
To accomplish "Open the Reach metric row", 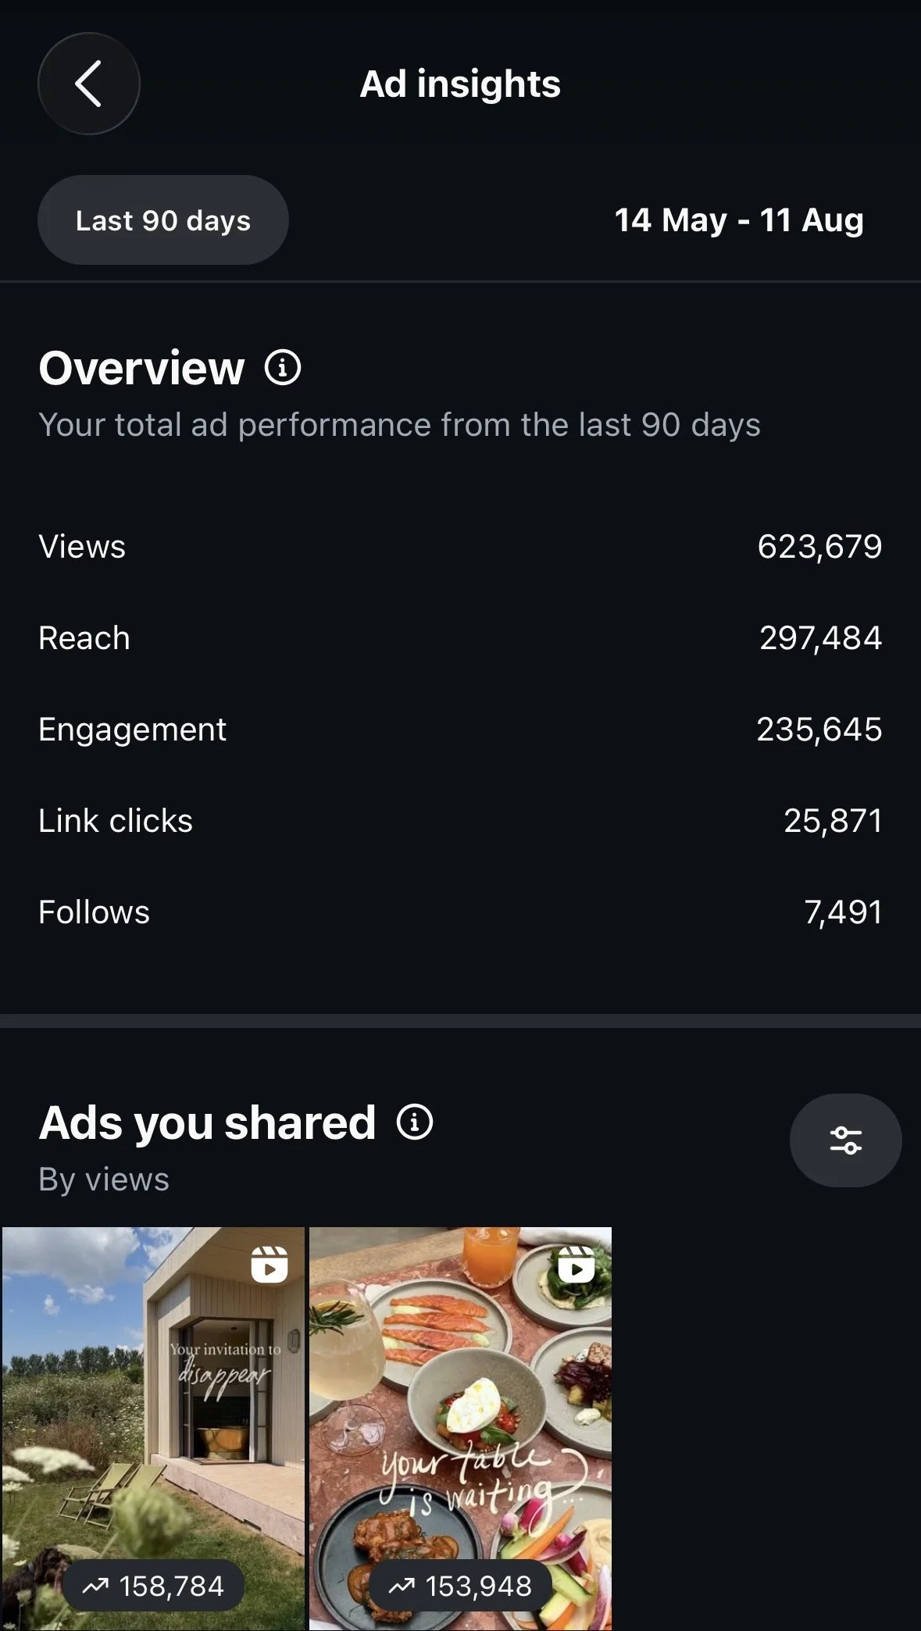I will click(x=460, y=638).
